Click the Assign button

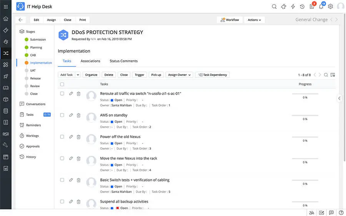click(x=52, y=20)
